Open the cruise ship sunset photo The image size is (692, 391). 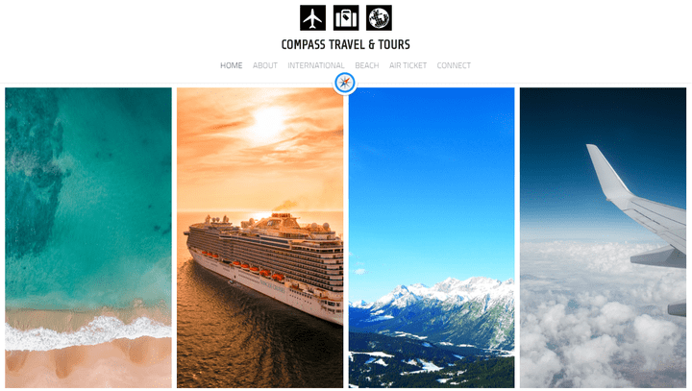pyautogui.click(x=259, y=237)
